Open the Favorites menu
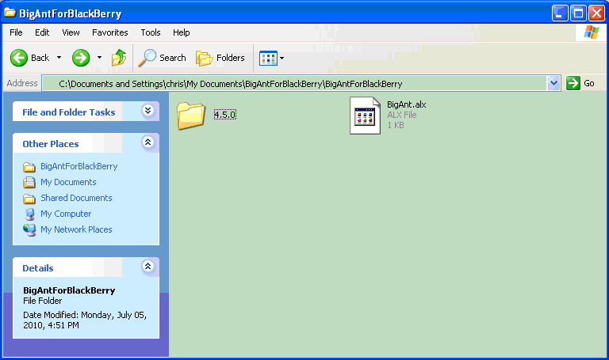 click(110, 32)
